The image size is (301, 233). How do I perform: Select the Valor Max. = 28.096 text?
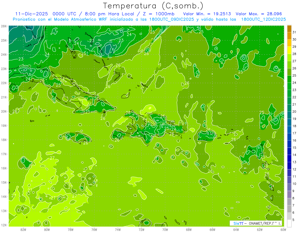tap(259, 14)
